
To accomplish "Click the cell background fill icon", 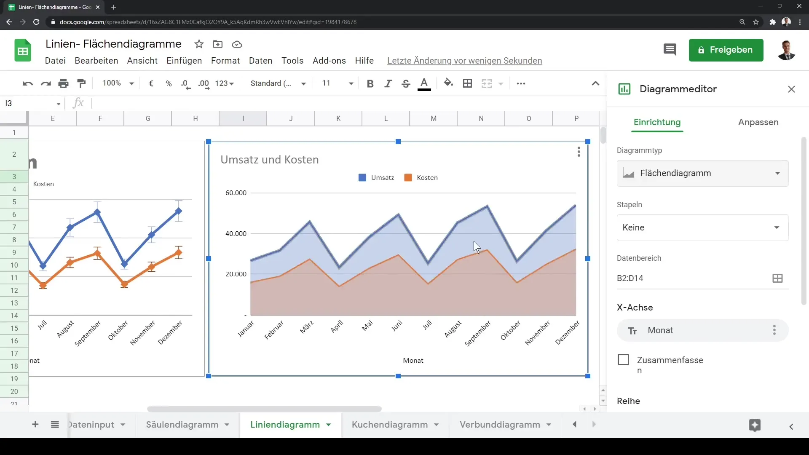I will [448, 83].
